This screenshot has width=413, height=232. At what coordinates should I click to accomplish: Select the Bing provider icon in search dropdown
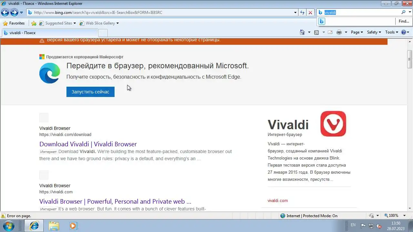pyautogui.click(x=322, y=21)
